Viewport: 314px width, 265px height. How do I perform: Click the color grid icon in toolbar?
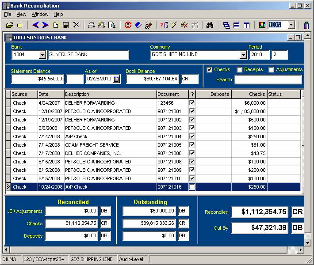[x=262, y=25]
